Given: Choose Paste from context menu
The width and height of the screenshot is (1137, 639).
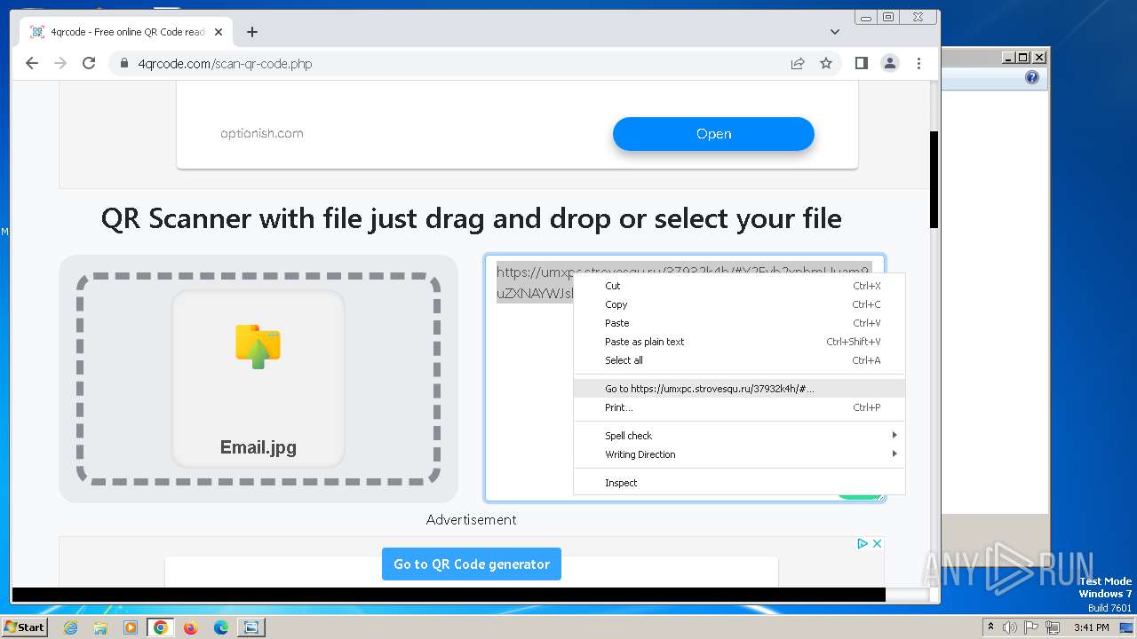Looking at the screenshot, I should [739, 323].
